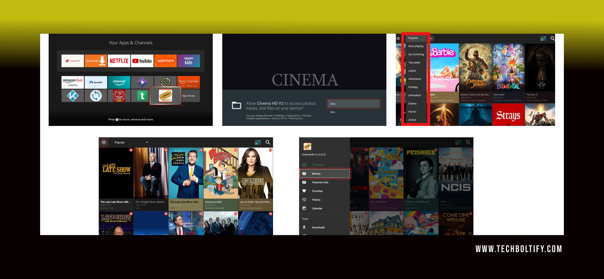Select Movies in the sidebar menu
Image resolution: width=604 pixels, height=279 pixels.
[x=316, y=173]
